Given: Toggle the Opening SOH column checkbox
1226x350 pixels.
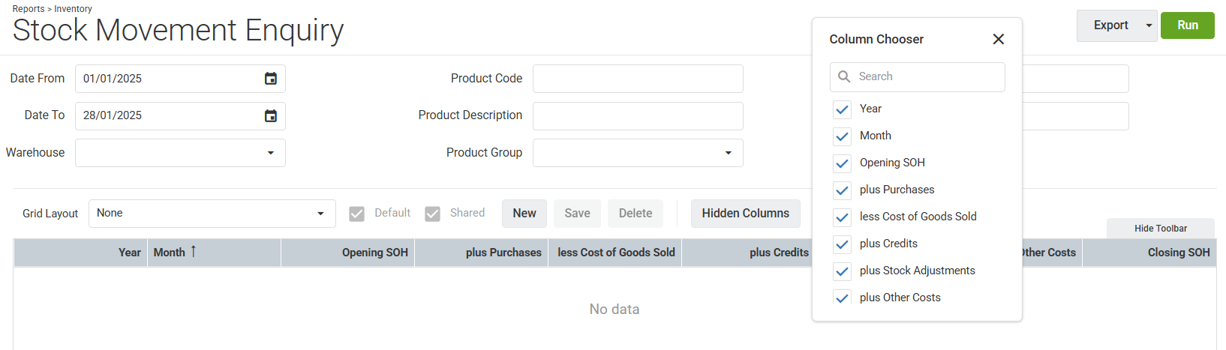Looking at the screenshot, I should [x=842, y=163].
